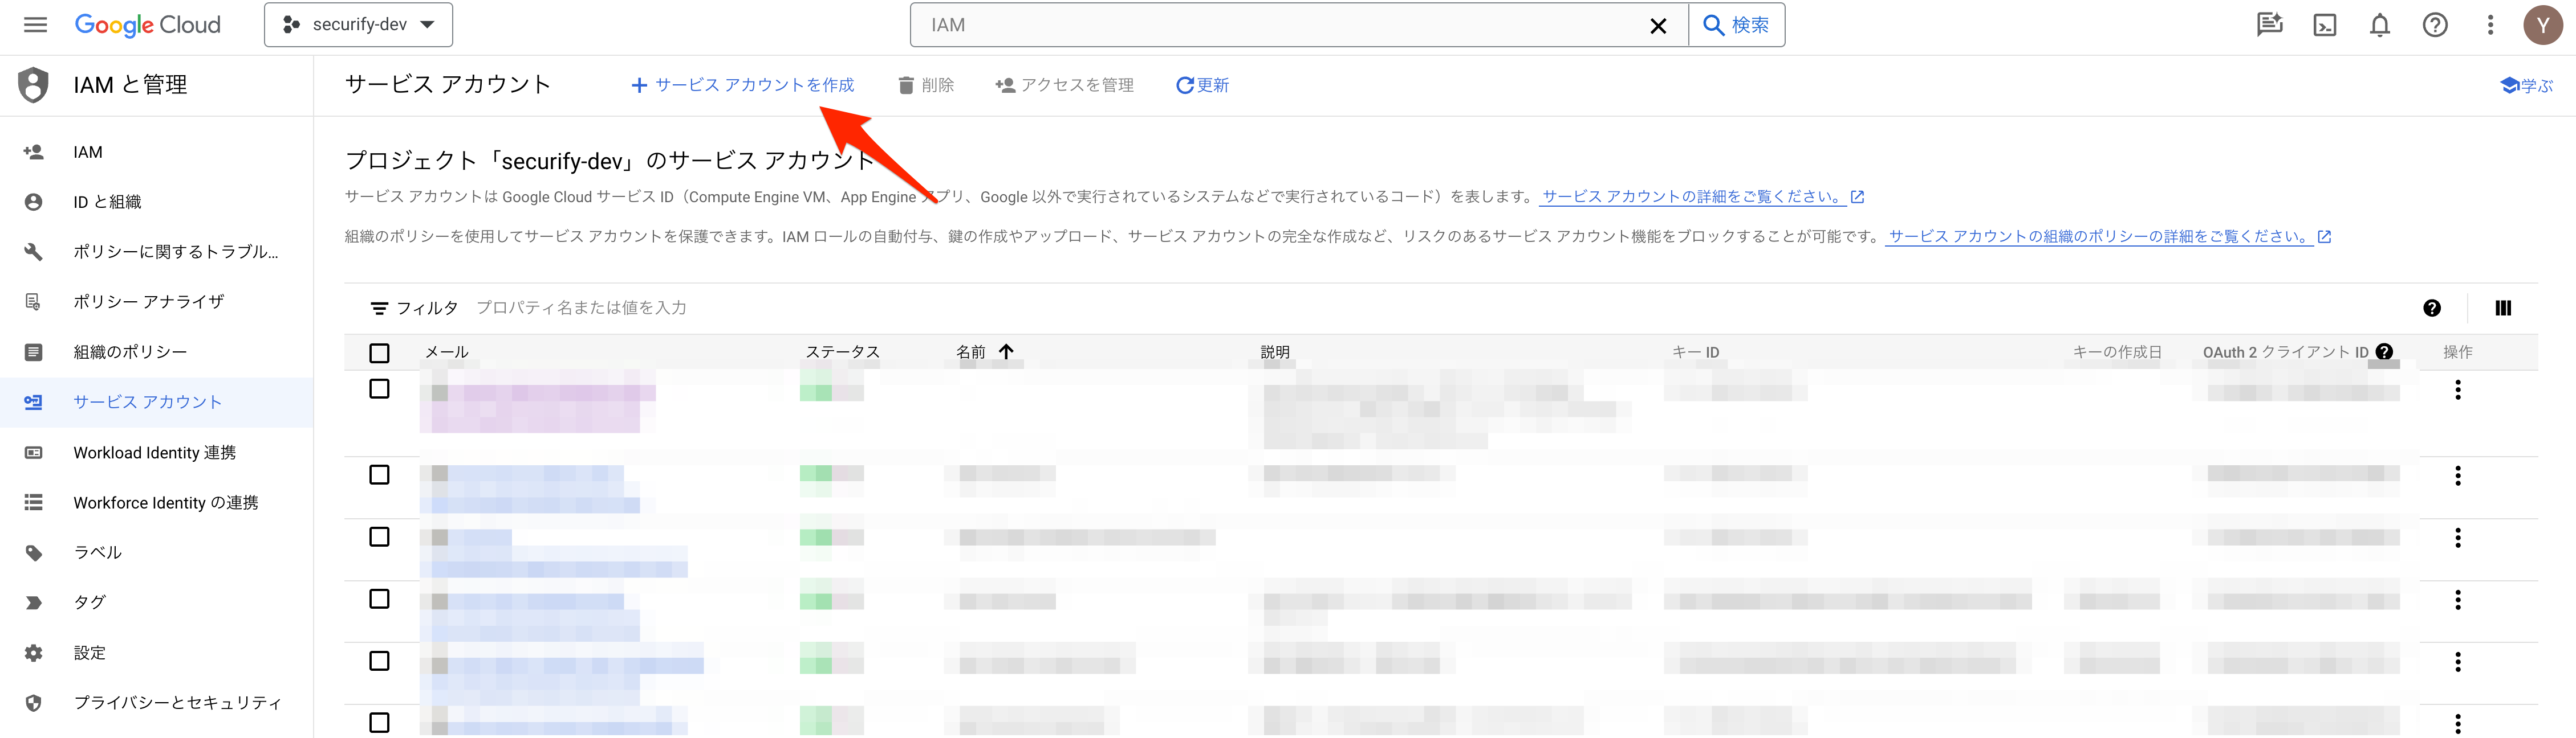Select サービス アカウント in the sidebar
This screenshot has height=738, width=2576.
click(156, 401)
